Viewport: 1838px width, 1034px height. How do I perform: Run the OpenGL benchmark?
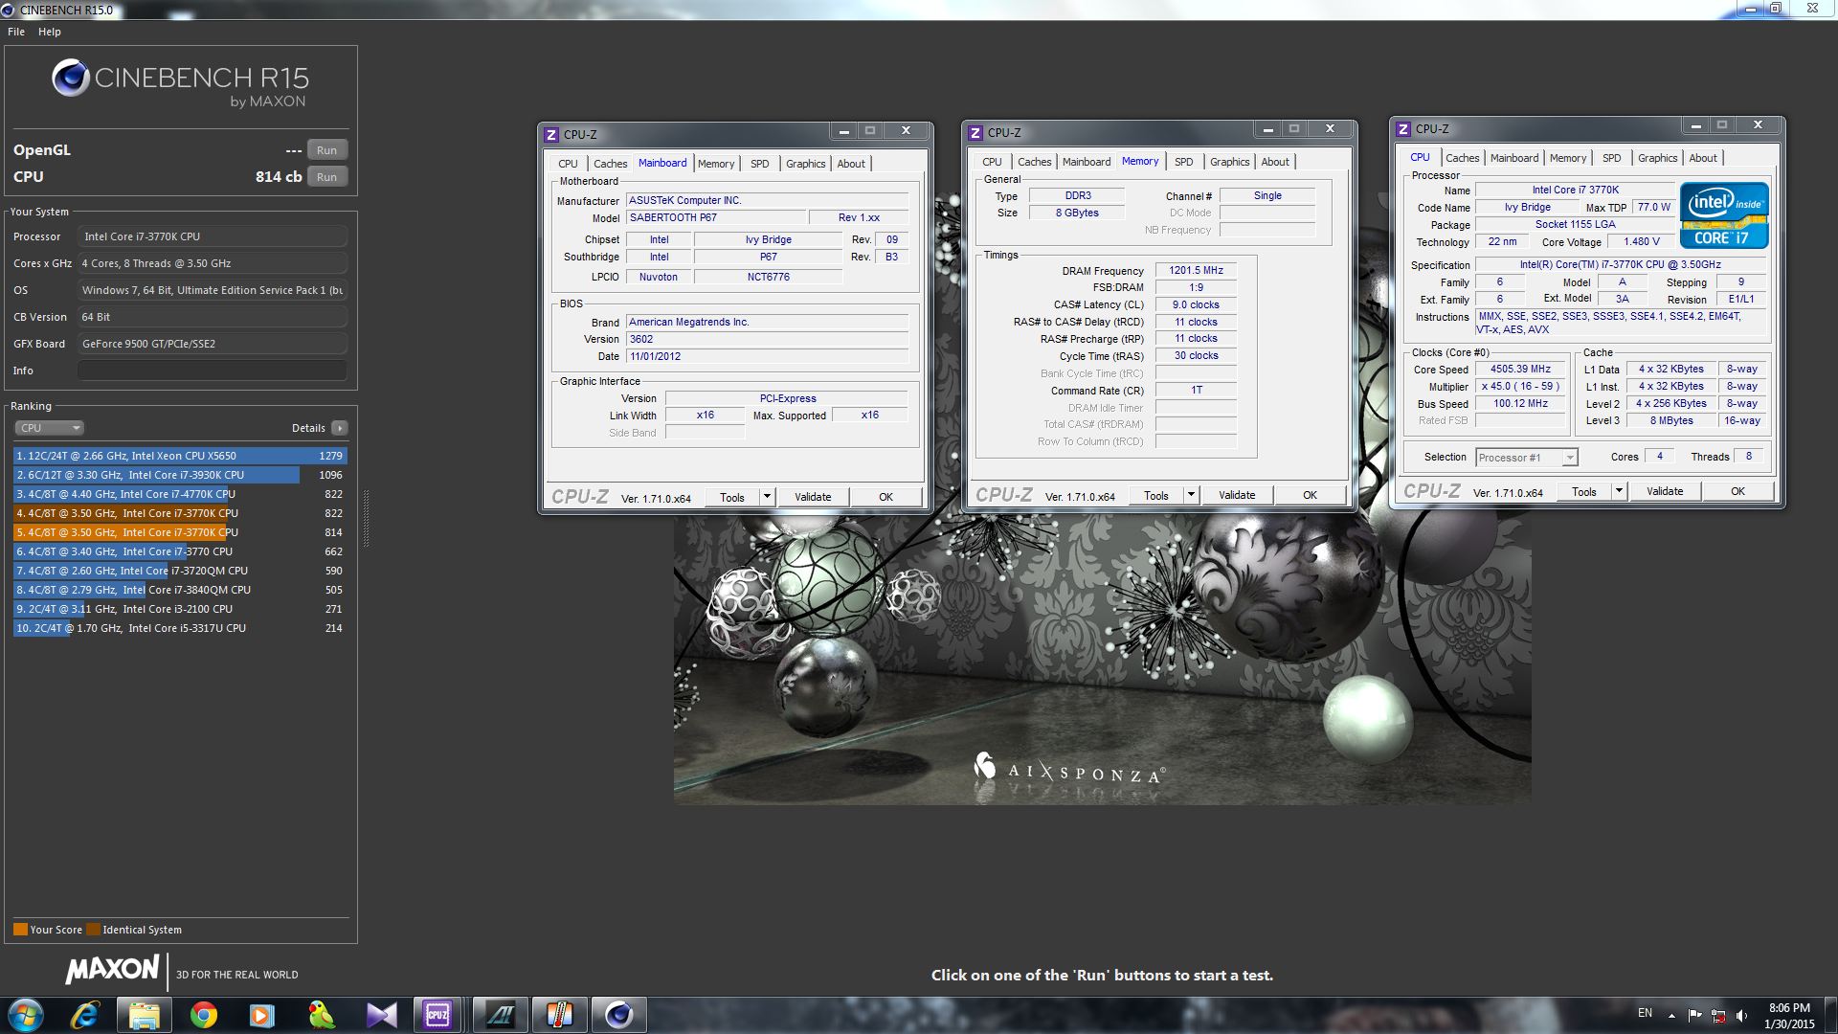tap(326, 150)
